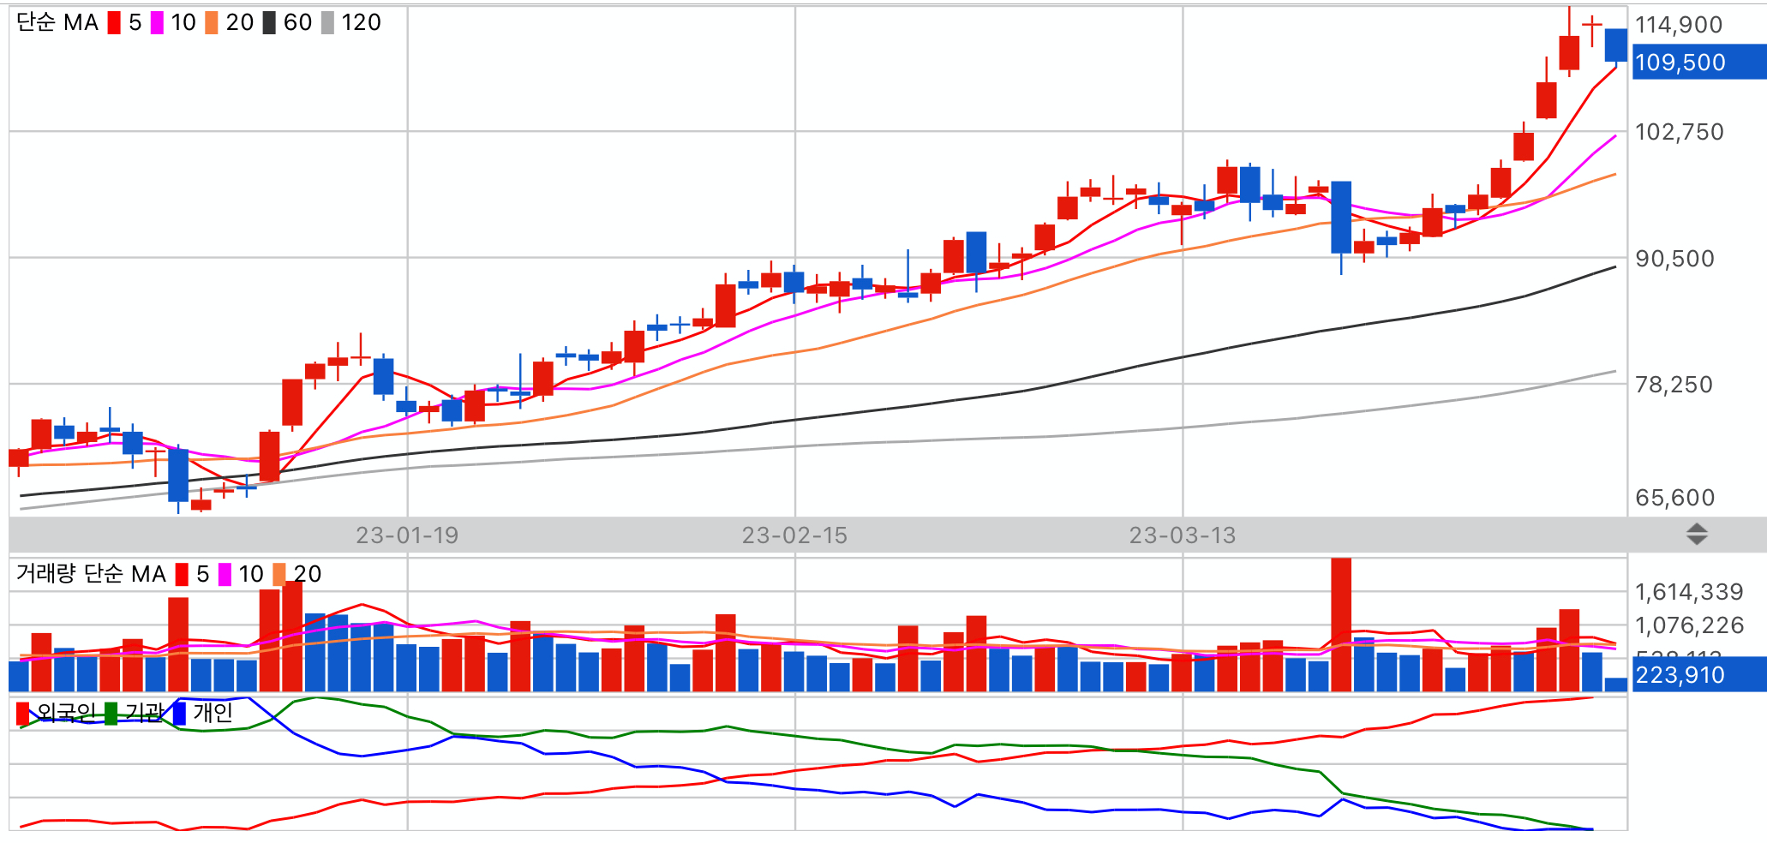Click the magenta 10-day MA color swatch

[157, 22]
